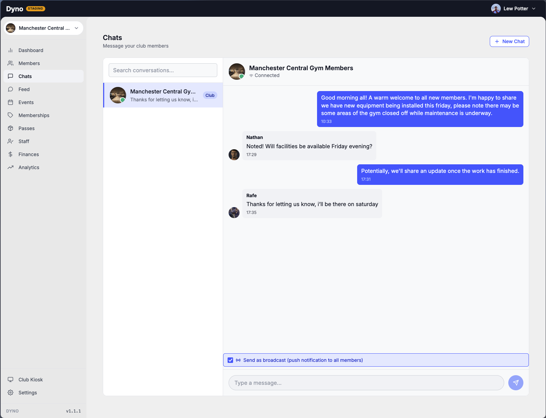The image size is (546, 418).
Task: Focus the Type a message field
Action: [366, 383]
